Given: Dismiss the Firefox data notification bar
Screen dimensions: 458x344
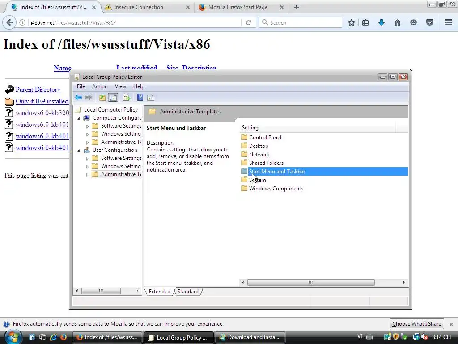Looking at the screenshot, I should (451, 324).
